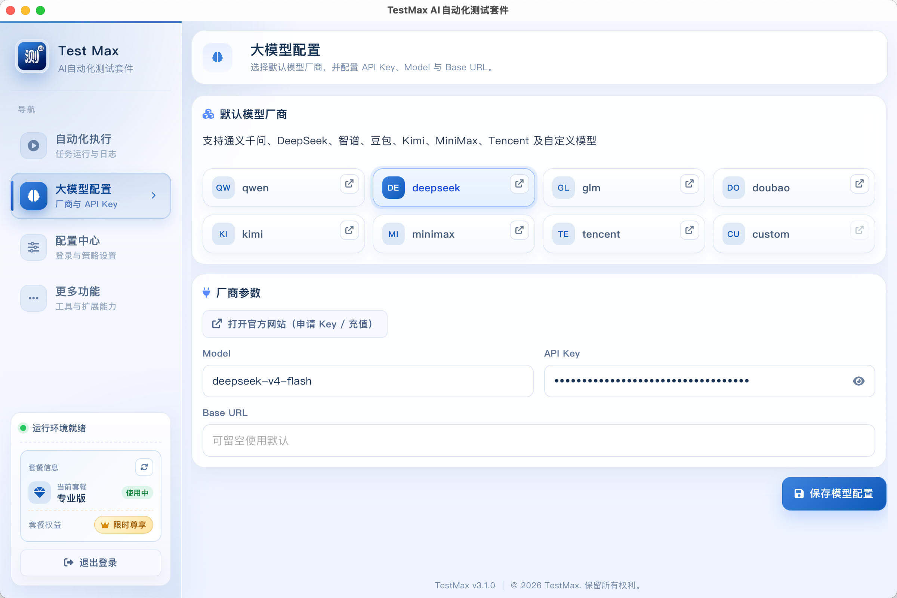
Task: Open doubao external link icon
Action: 859,184
